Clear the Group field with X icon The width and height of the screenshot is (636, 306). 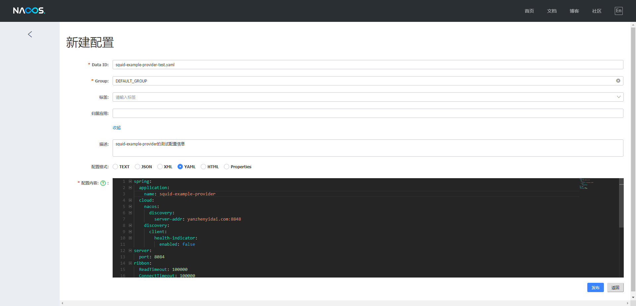[618, 81]
